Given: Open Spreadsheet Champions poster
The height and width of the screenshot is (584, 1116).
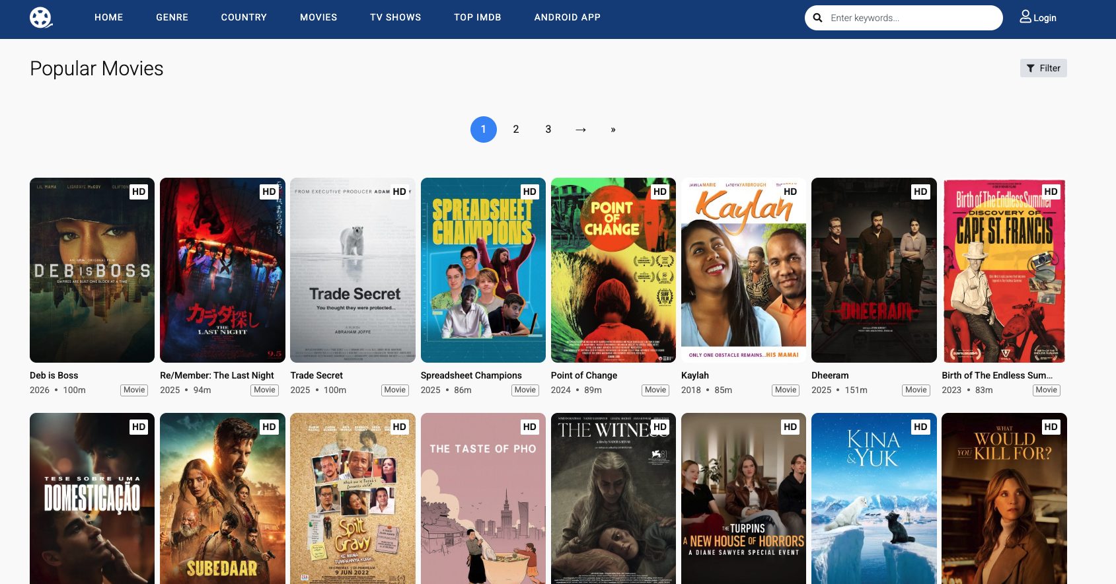Looking at the screenshot, I should tap(483, 270).
